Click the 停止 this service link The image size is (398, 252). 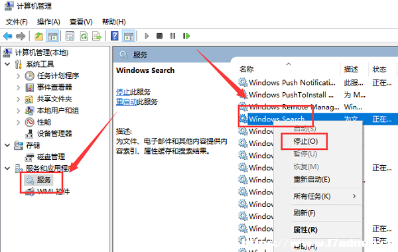[123, 92]
